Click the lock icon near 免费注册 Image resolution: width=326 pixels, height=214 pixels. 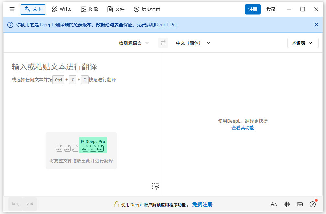pyautogui.click(x=116, y=204)
